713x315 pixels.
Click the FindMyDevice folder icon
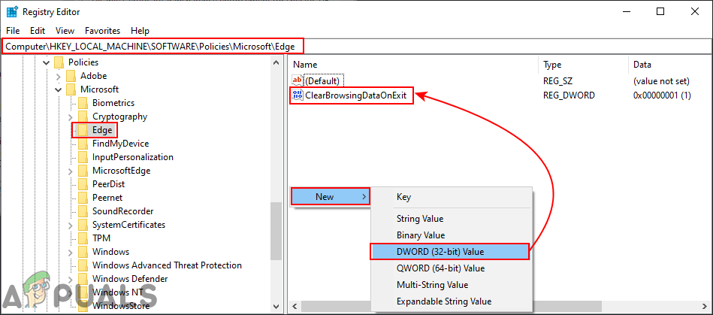pyautogui.click(x=83, y=144)
